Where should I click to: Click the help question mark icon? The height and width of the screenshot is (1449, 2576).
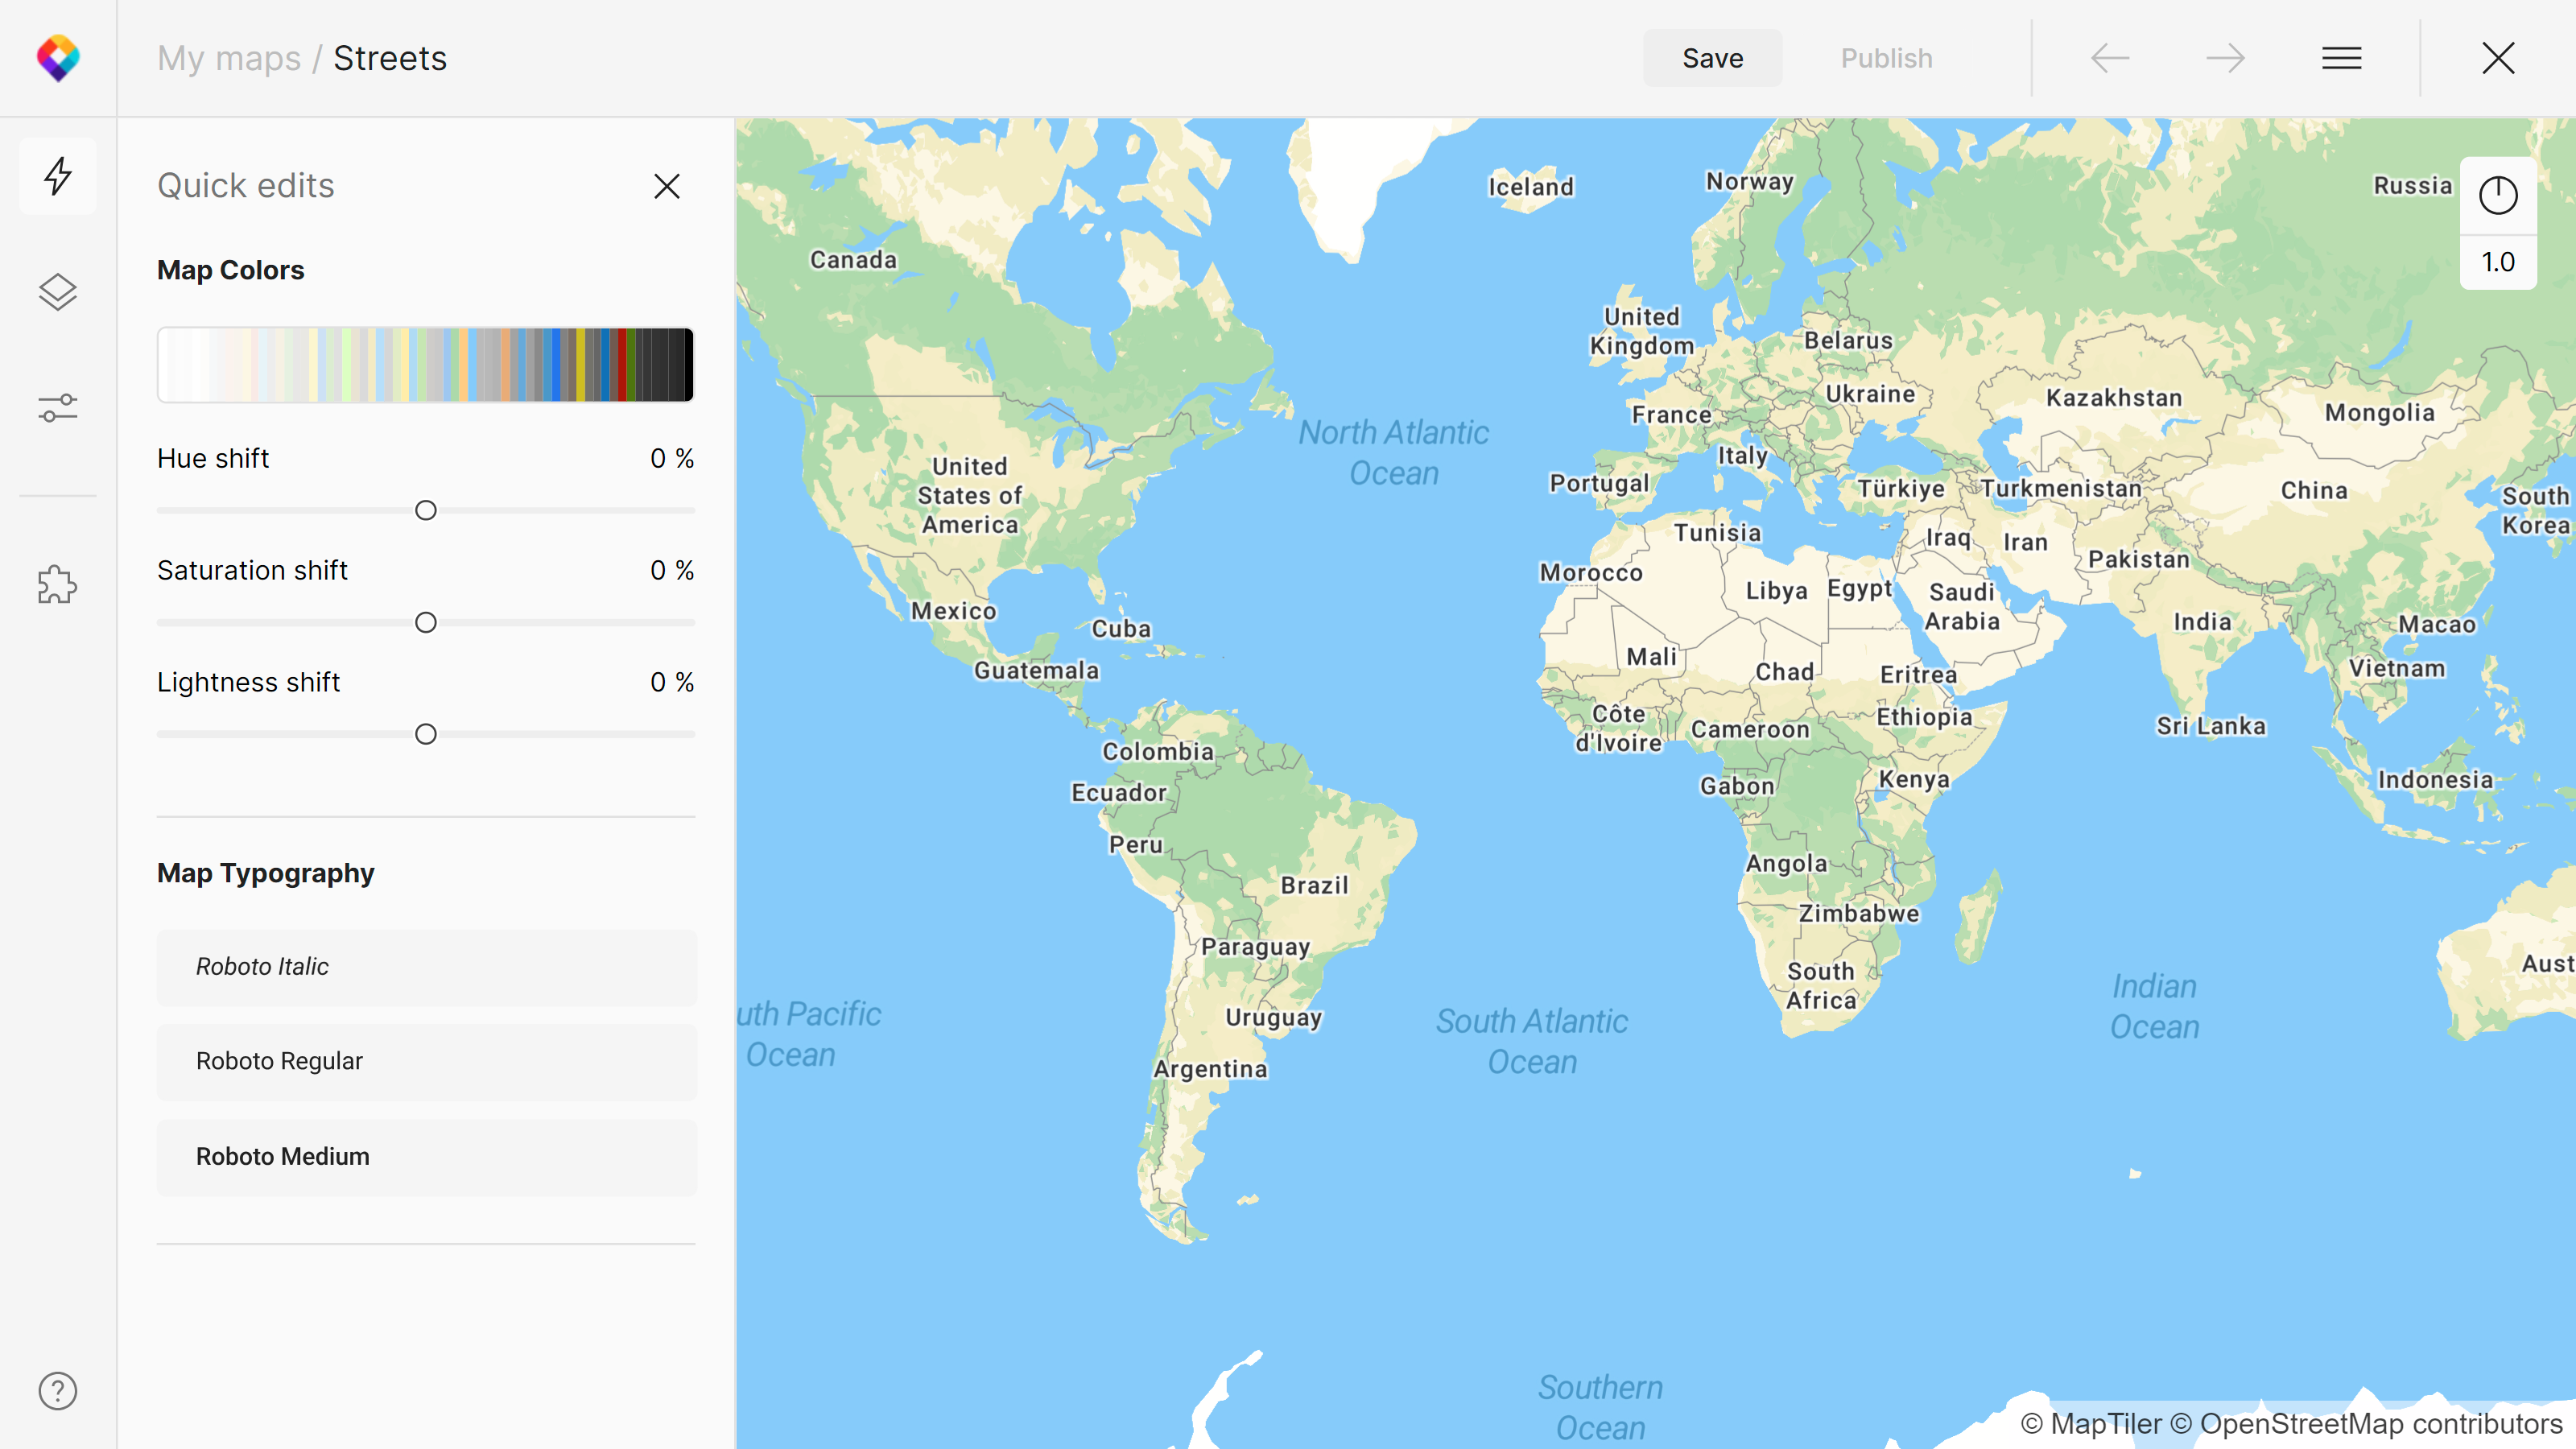[x=58, y=1391]
